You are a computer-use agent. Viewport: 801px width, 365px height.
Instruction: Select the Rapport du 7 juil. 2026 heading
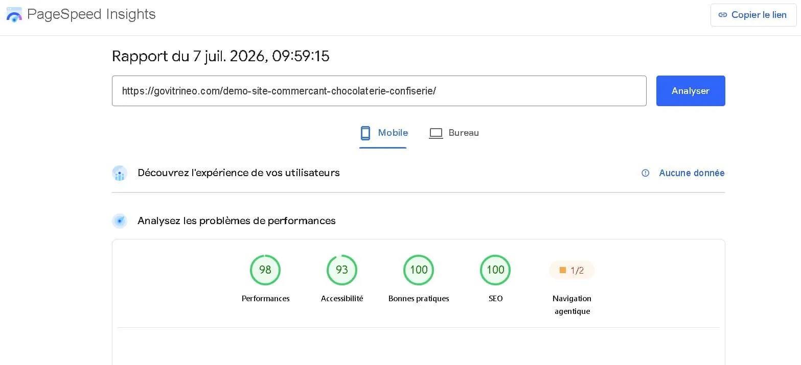(221, 56)
